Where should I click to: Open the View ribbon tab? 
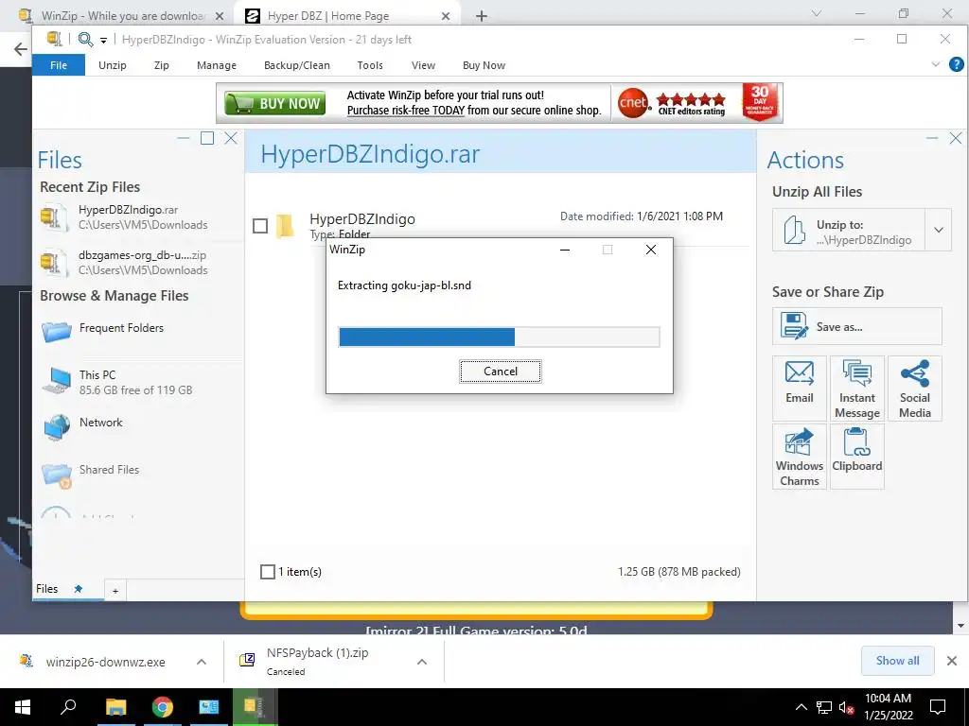[x=423, y=65]
